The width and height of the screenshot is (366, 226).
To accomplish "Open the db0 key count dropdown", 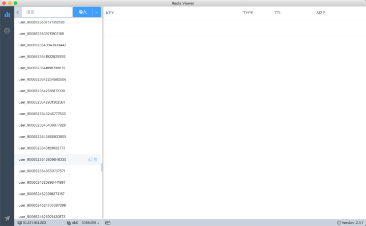I will point(90,223).
